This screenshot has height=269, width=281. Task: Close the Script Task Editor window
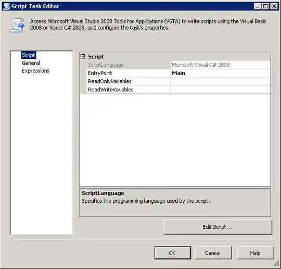[274, 6]
